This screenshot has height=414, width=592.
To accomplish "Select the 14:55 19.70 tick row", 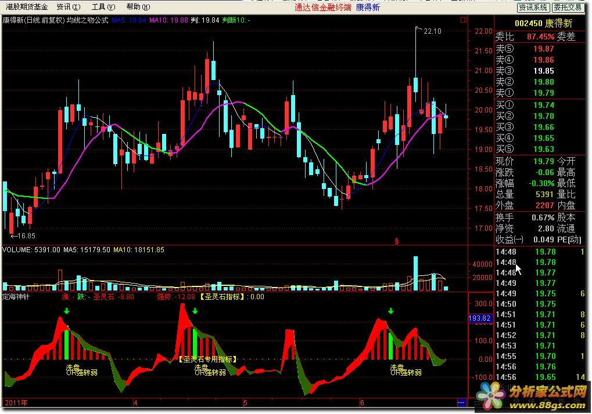I will 540,357.
